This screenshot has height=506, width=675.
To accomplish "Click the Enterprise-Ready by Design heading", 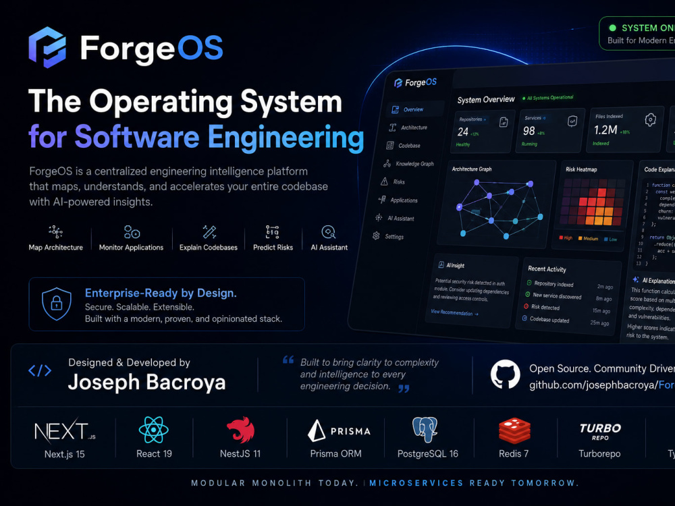I will (161, 293).
